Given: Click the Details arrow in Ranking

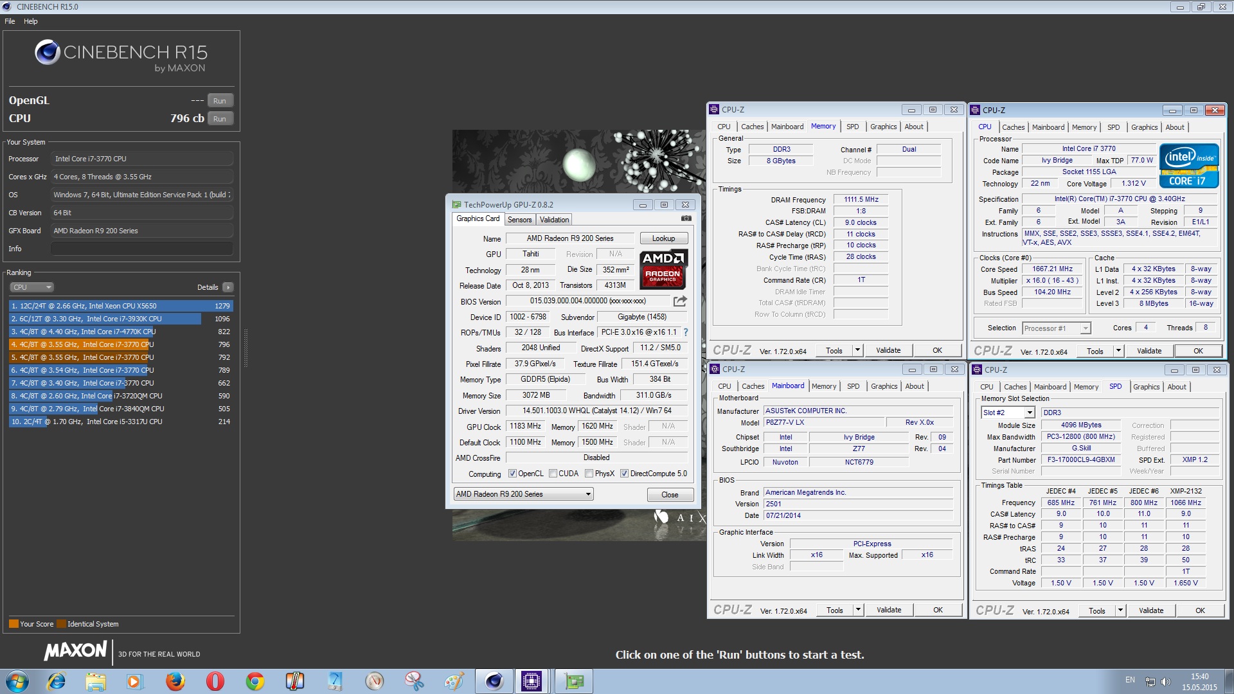Looking at the screenshot, I should coord(228,287).
